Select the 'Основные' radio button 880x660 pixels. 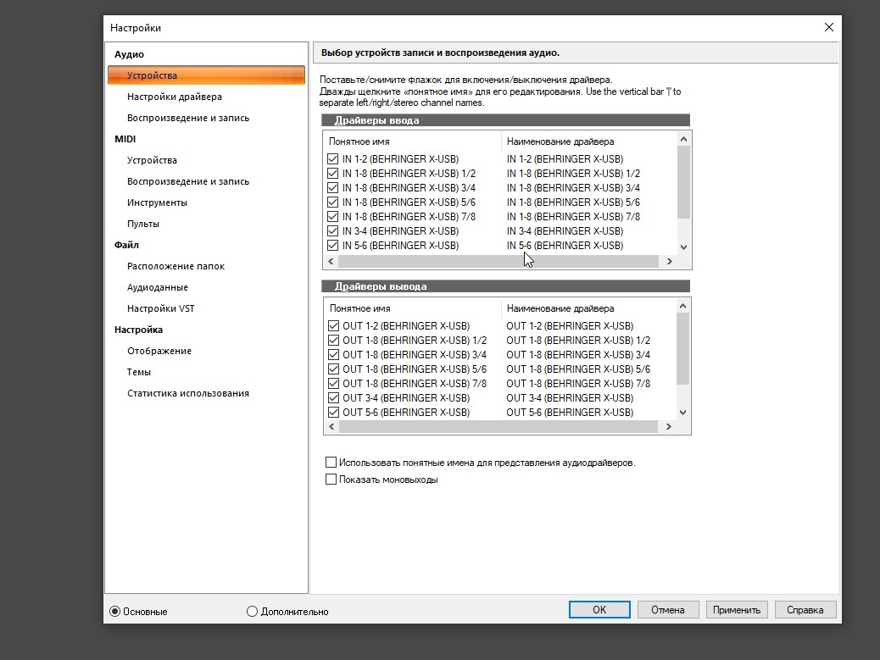click(115, 611)
